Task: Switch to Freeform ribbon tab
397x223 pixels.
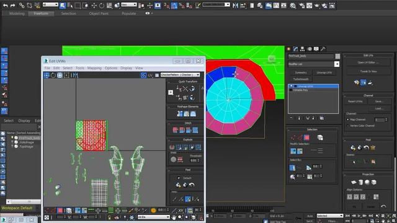Action: [x=41, y=14]
